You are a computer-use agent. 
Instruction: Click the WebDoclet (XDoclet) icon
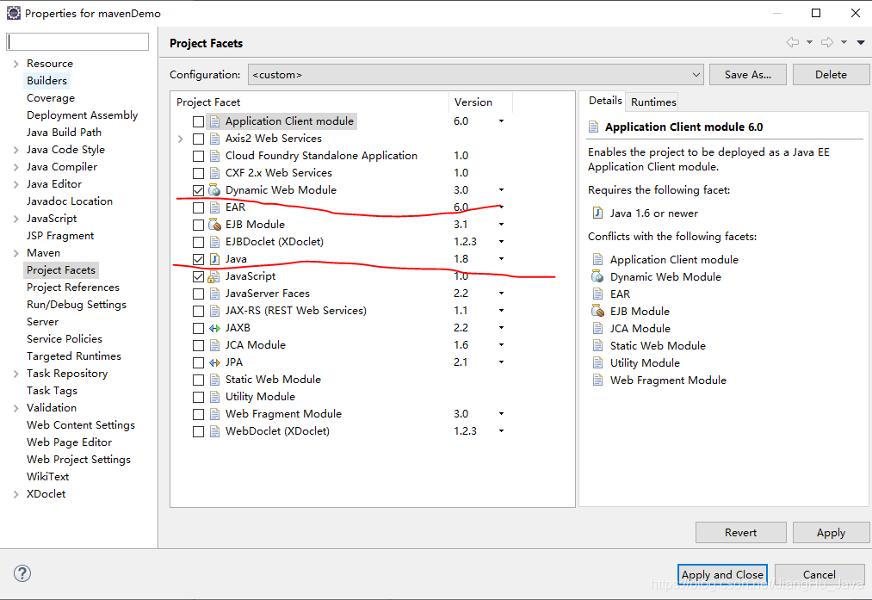214,431
